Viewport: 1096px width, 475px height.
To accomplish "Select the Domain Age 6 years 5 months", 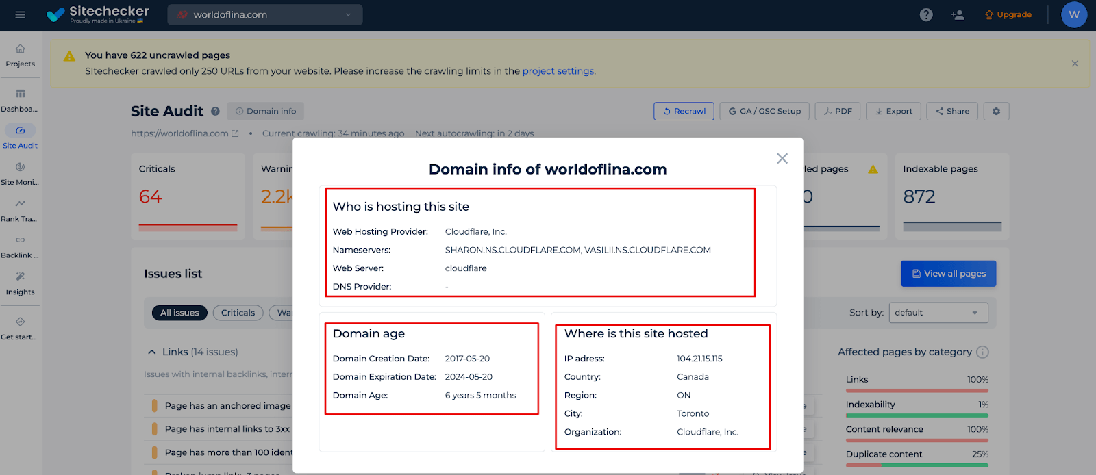I will coord(481,396).
